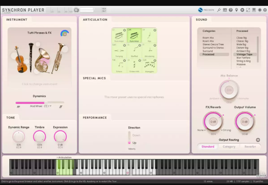Screen dimensions: 268x185
Task: Collapse the Articulation keyboard label
Action: [64, 157]
